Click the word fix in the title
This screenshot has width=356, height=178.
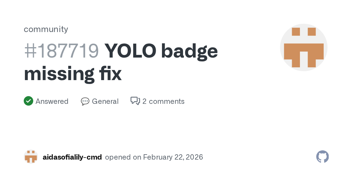pos(110,74)
